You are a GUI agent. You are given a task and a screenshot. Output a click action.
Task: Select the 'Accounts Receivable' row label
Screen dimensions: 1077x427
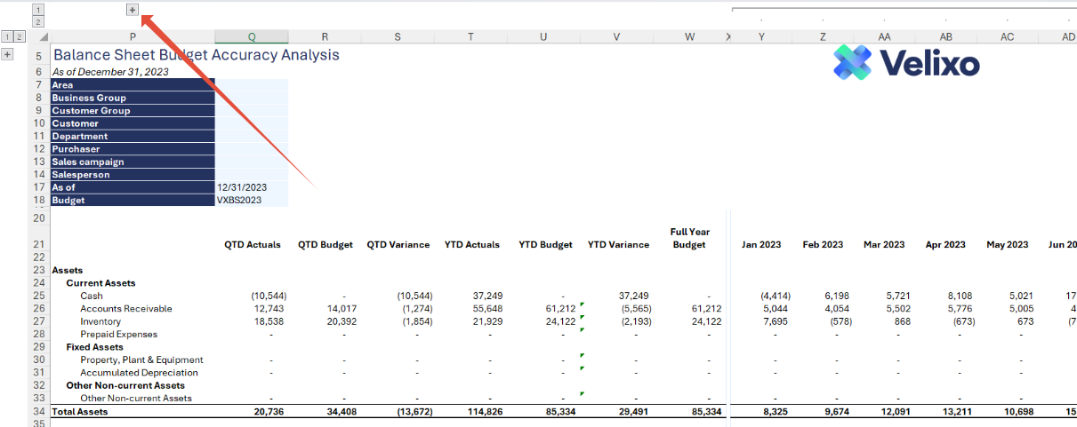(x=125, y=308)
